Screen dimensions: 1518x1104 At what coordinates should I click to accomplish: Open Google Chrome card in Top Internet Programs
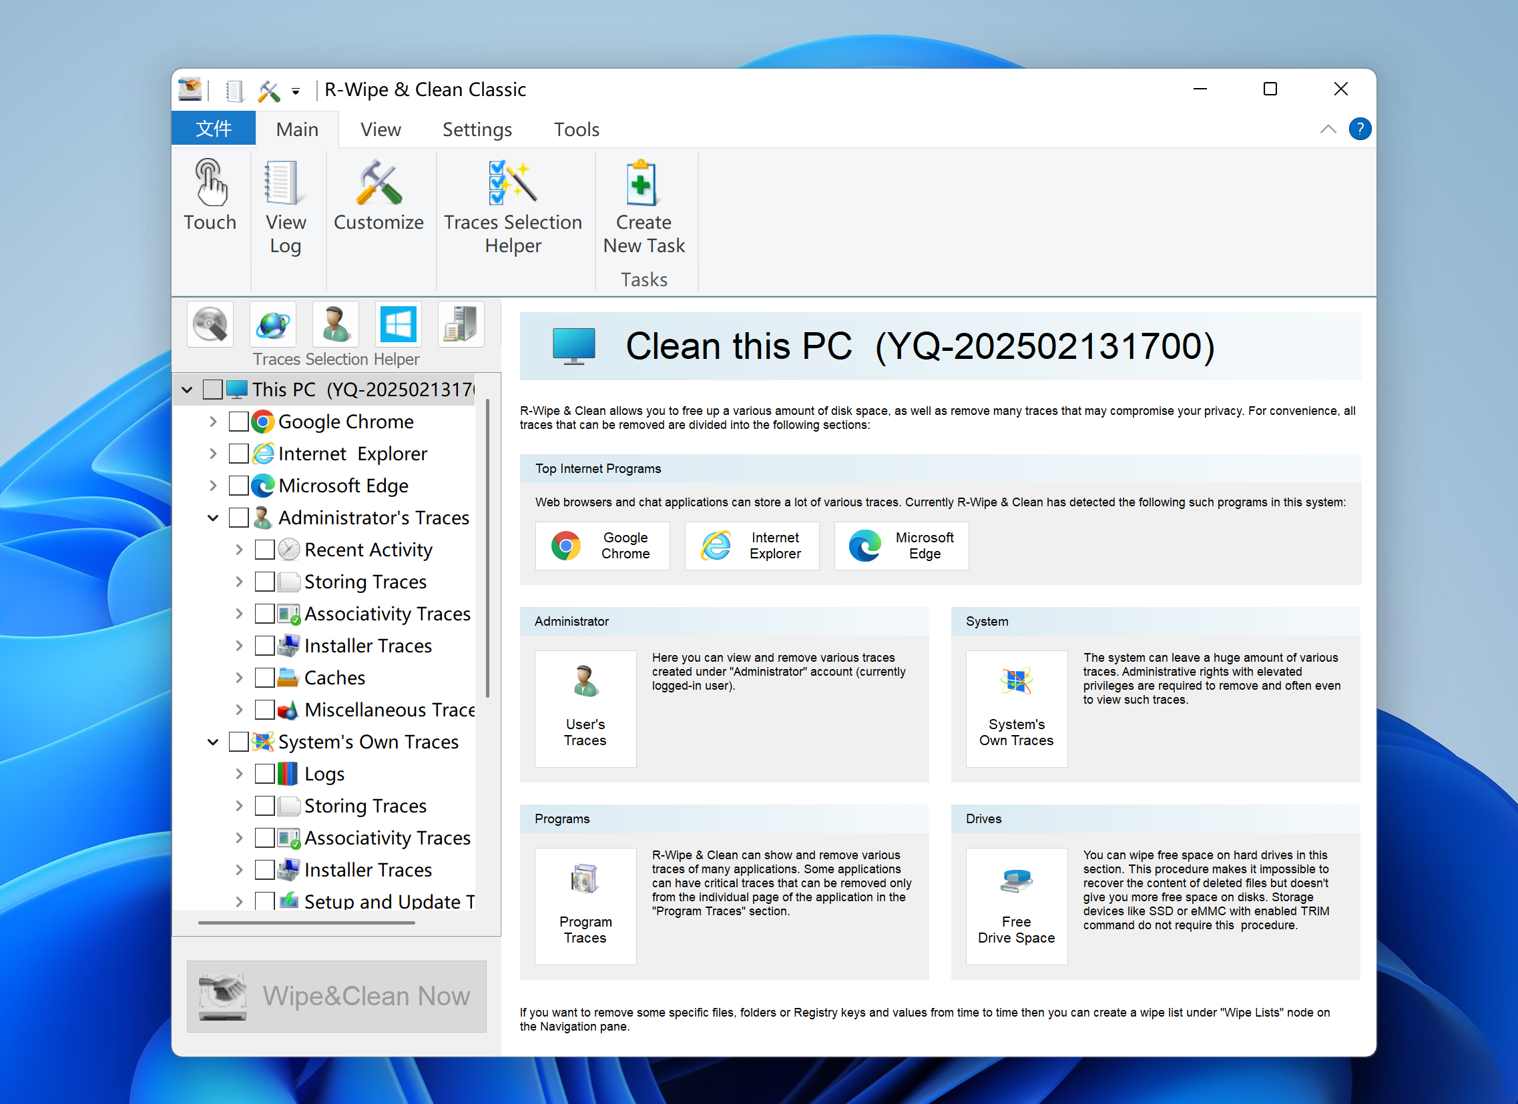(x=602, y=546)
